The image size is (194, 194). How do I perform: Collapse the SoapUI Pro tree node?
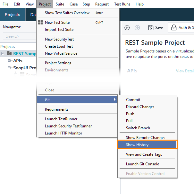coord(9,68)
